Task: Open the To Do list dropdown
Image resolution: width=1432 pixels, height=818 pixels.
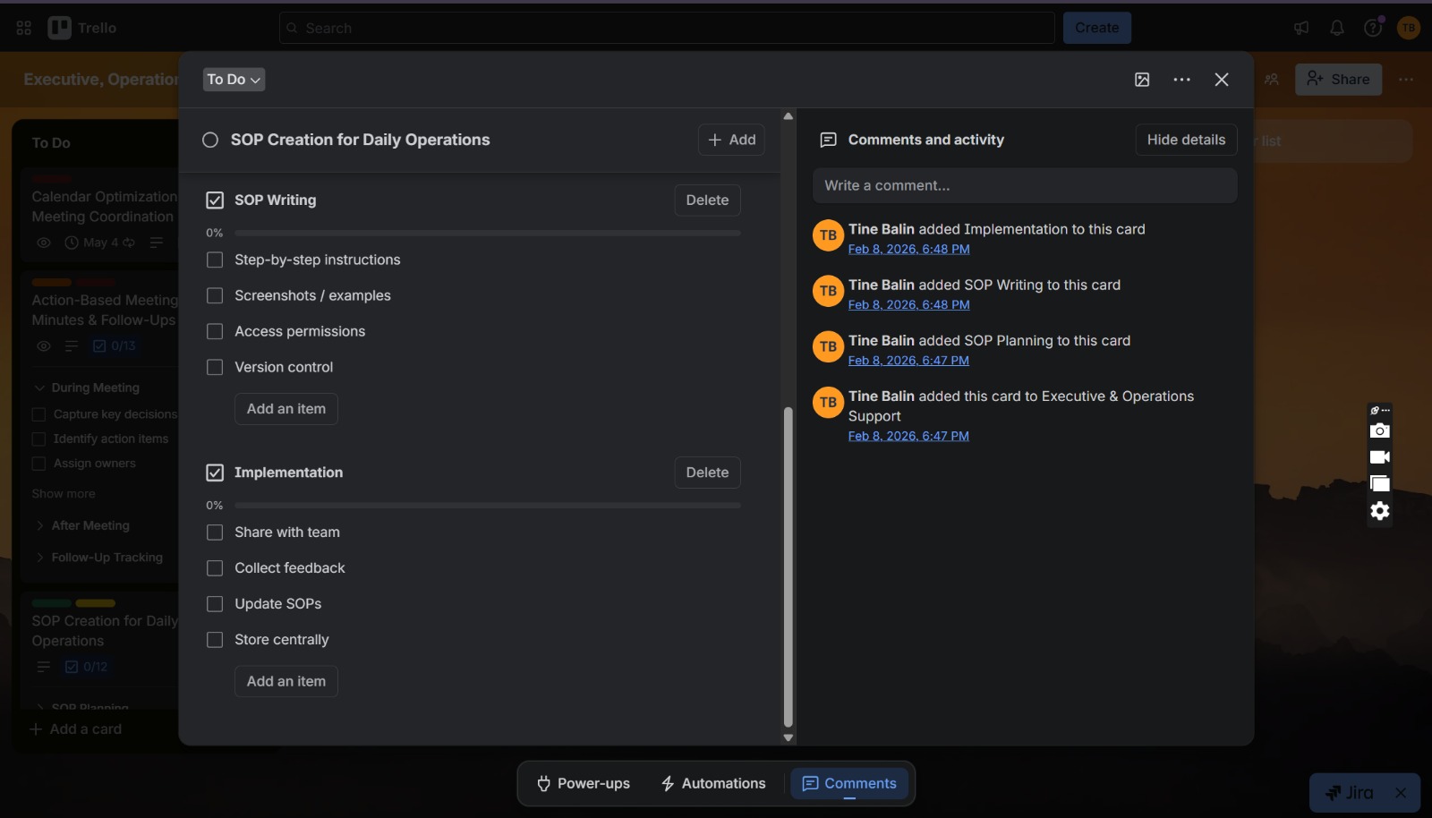Action: 234,80
